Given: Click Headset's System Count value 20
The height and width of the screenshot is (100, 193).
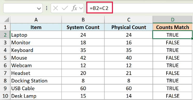Looking at the screenshot, I should pyautogui.click(x=83, y=73).
